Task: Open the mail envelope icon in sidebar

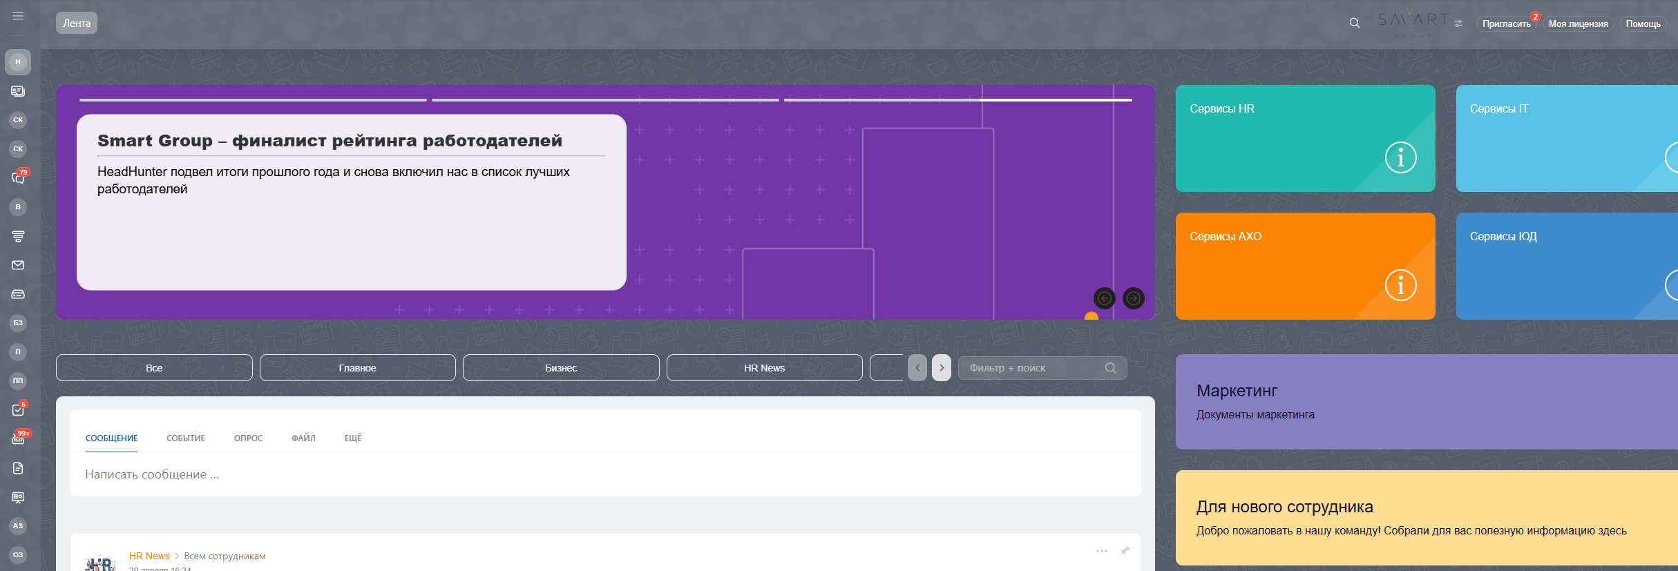Action: 18,265
